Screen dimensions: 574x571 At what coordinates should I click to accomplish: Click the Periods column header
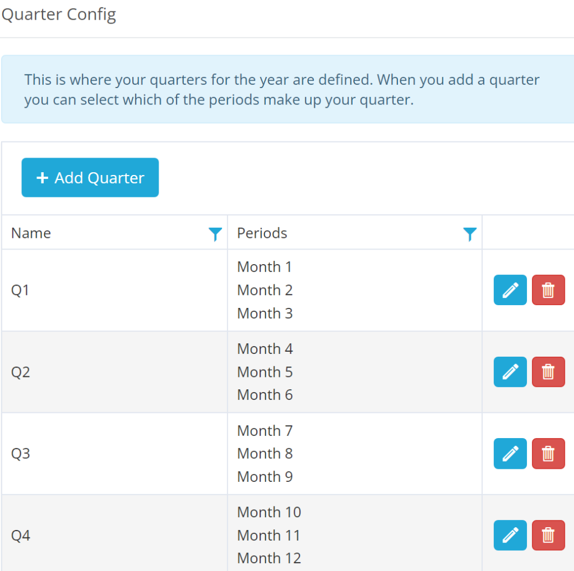tap(262, 233)
